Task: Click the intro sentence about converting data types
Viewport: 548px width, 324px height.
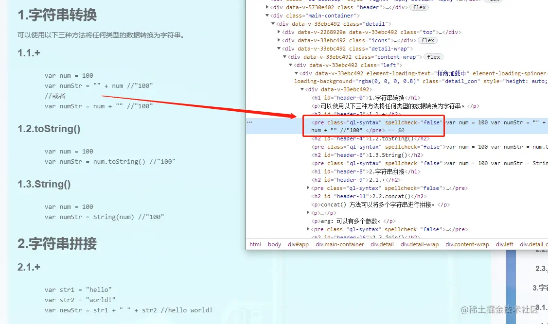Action: click(x=101, y=35)
